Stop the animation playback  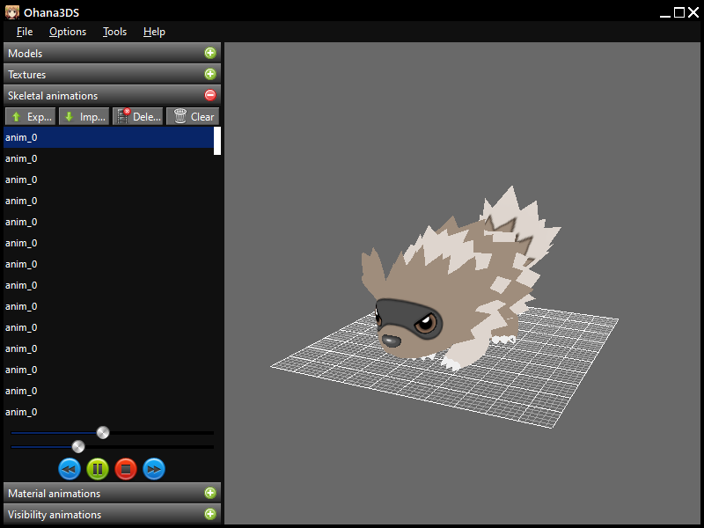(x=126, y=469)
